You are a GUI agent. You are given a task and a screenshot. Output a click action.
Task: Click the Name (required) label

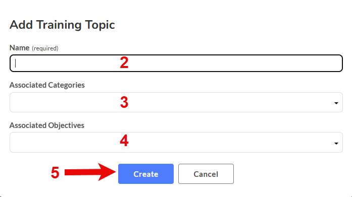(x=34, y=48)
